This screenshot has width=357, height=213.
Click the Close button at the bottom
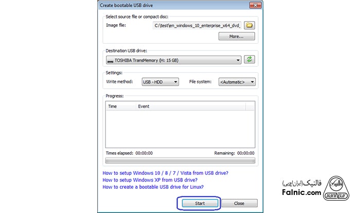click(x=239, y=203)
